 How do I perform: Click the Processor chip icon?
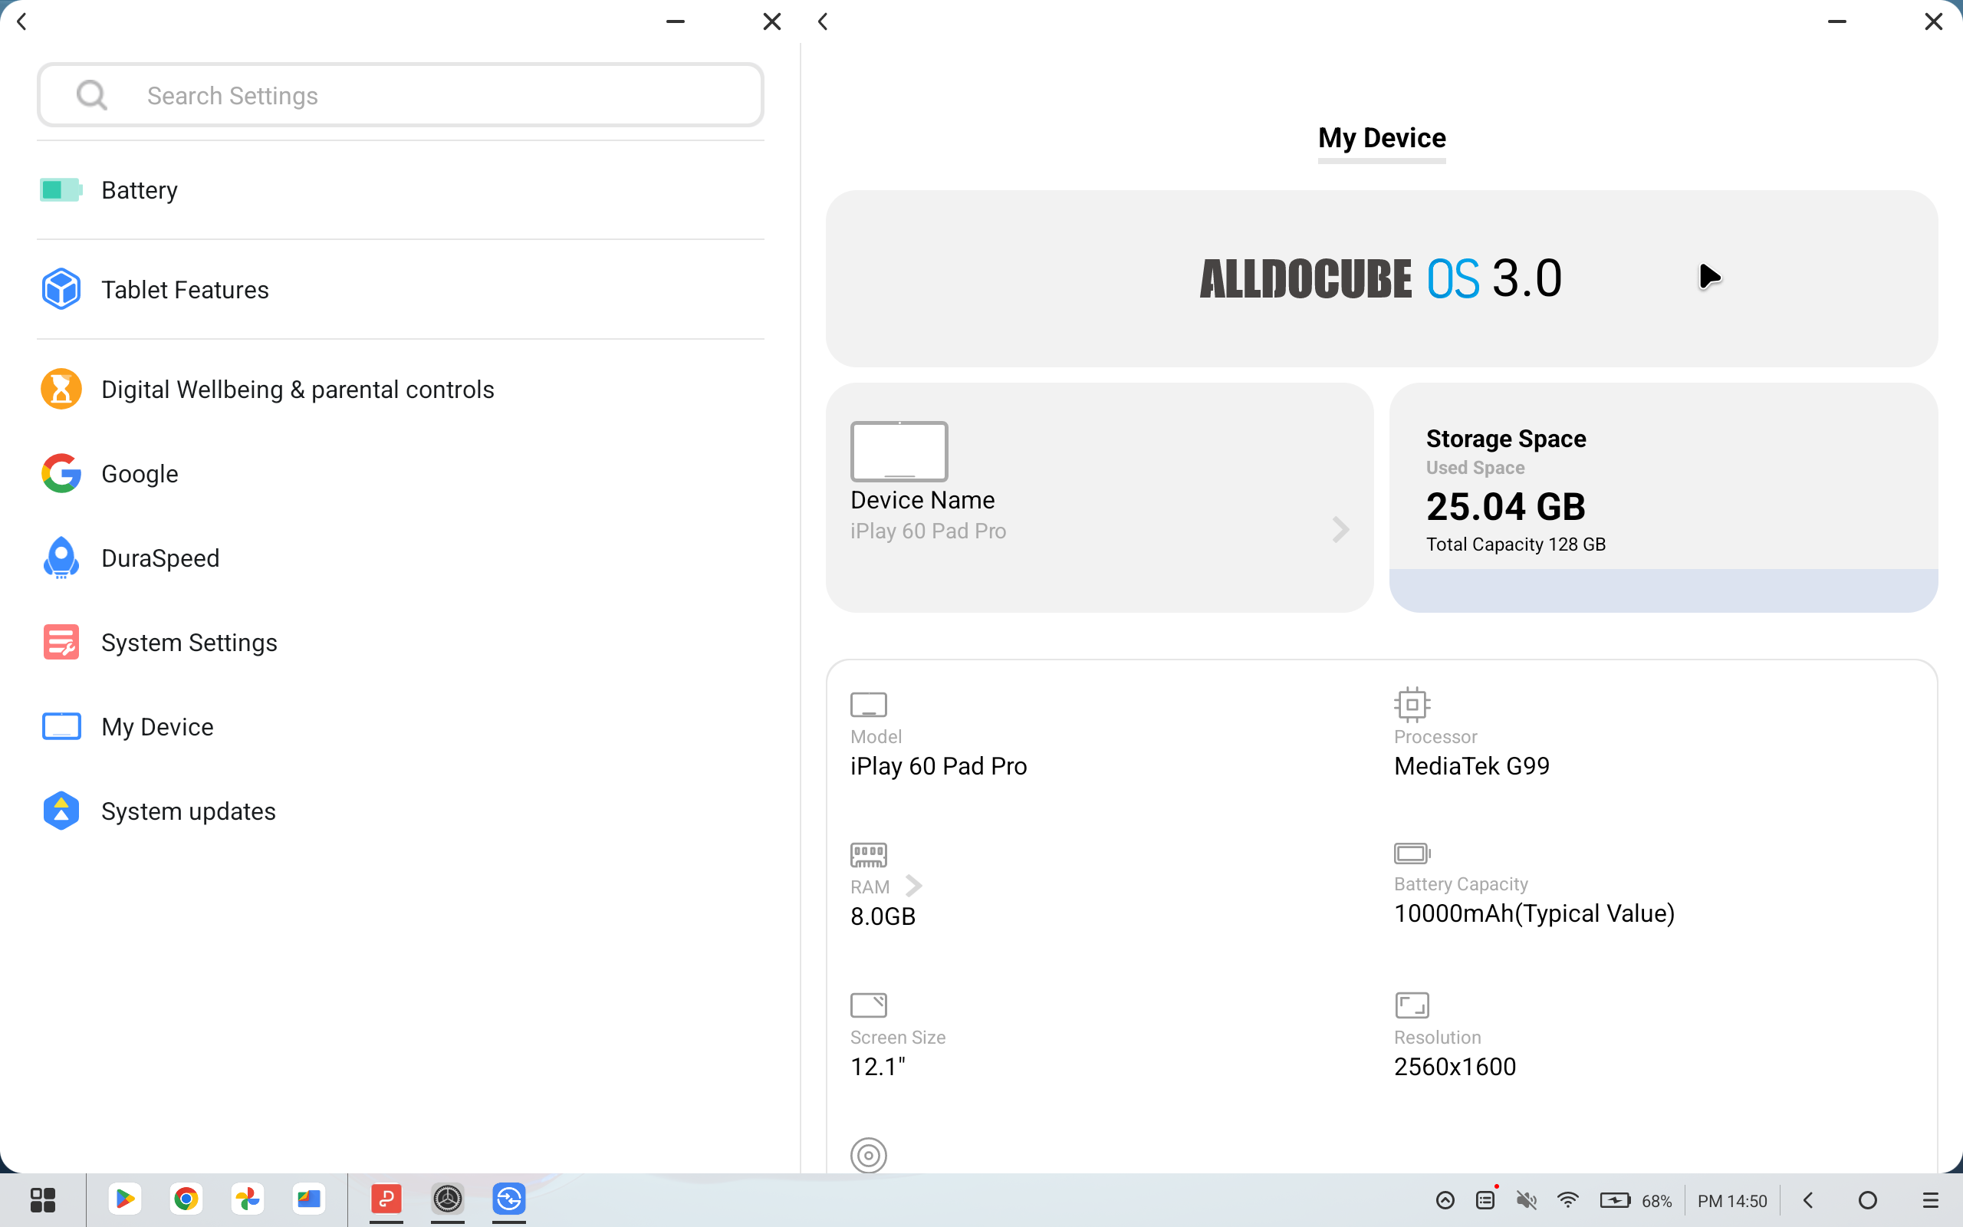click(x=1412, y=705)
